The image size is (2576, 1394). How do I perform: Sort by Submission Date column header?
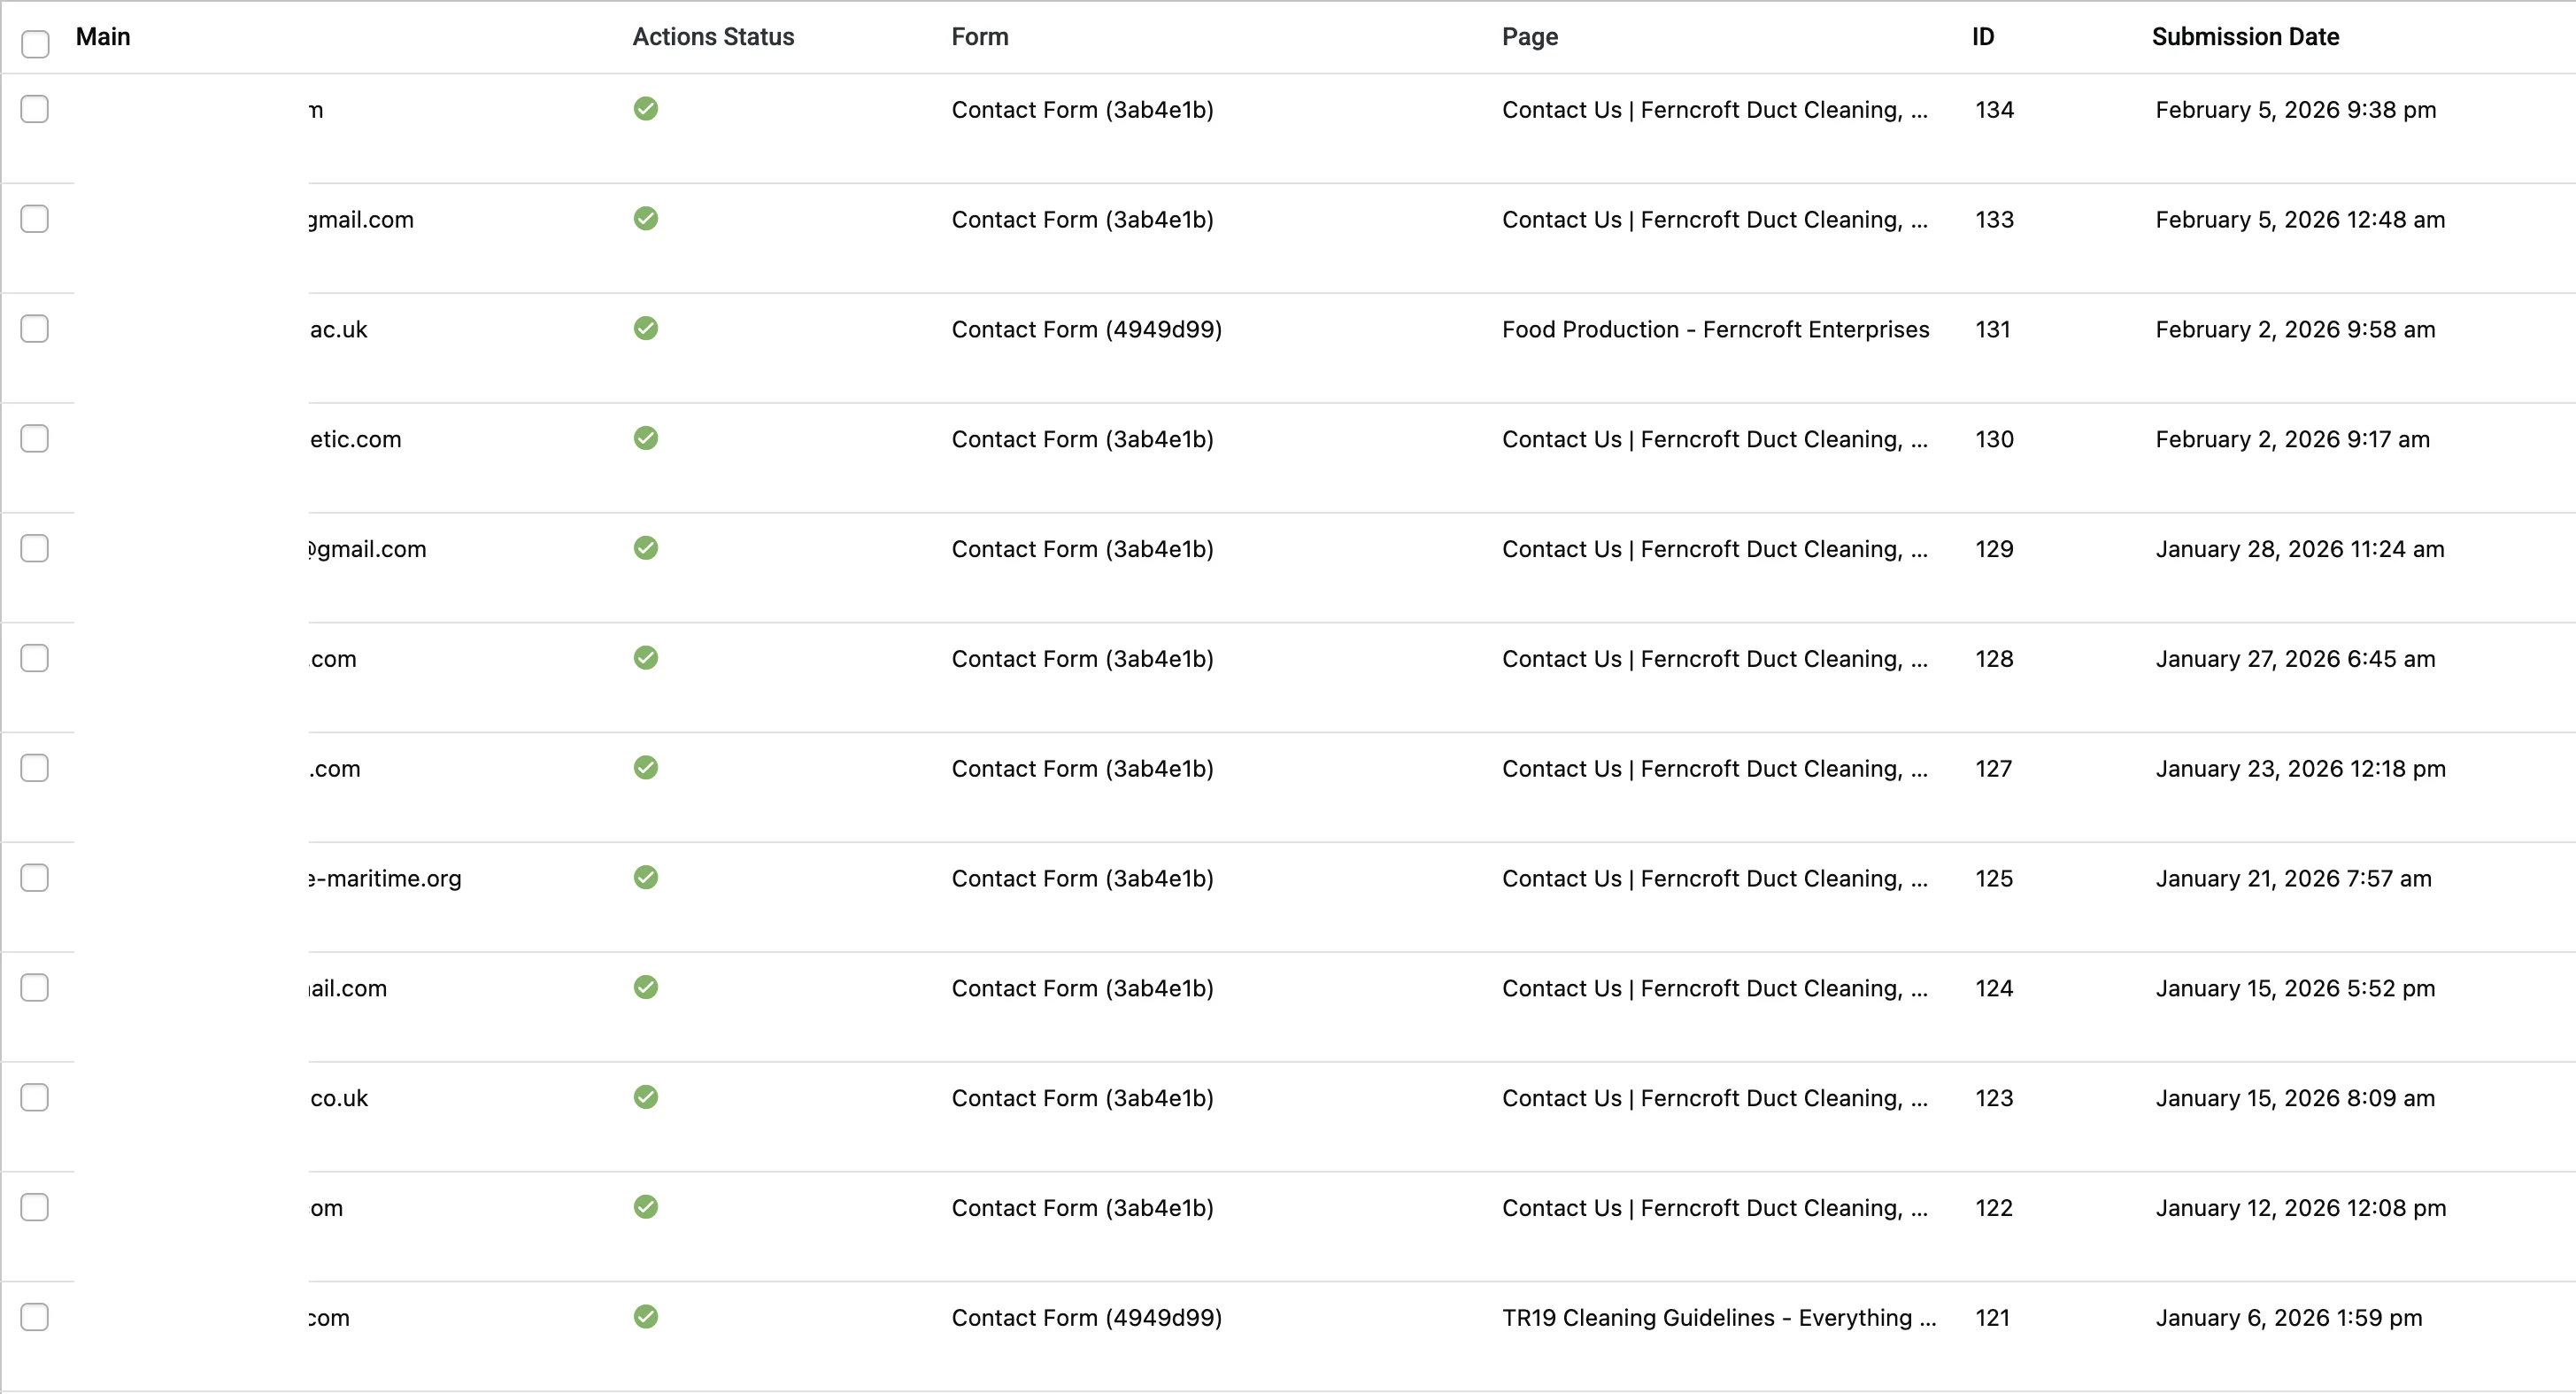(x=2246, y=36)
